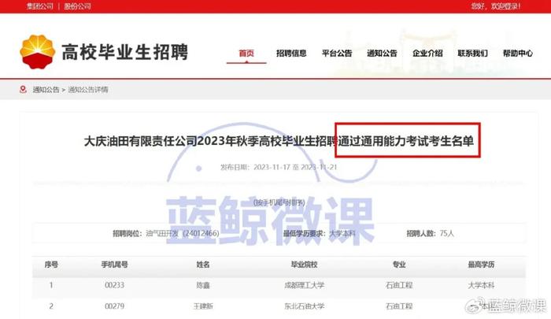Open the 招聘信息 navigation tab
551x319 pixels.
coord(291,53)
